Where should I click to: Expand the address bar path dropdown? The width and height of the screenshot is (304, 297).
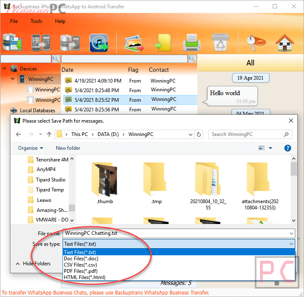point(191,134)
